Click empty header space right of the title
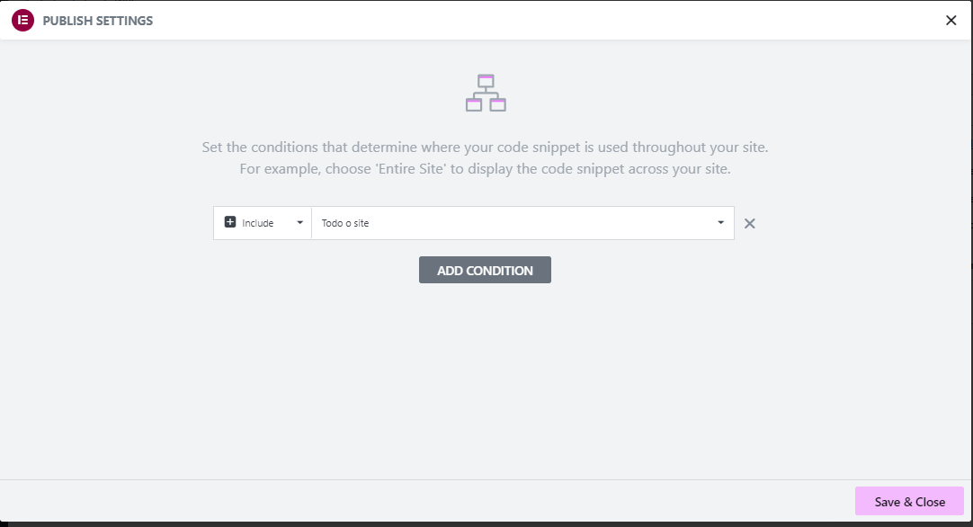 coord(540,21)
